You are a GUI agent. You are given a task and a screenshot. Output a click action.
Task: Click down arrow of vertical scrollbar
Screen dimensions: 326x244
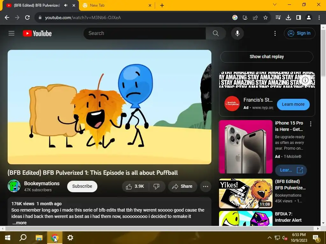[323, 223]
